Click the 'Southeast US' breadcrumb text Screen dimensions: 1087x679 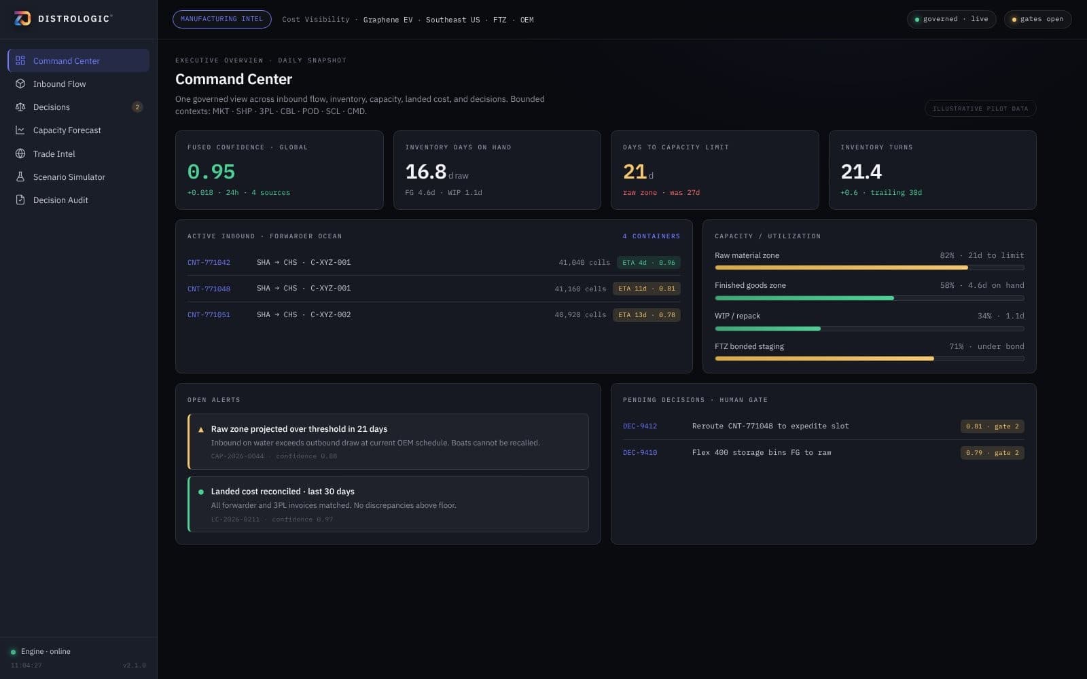(x=452, y=20)
